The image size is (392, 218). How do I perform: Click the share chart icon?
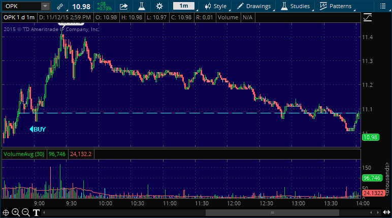(x=123, y=6)
